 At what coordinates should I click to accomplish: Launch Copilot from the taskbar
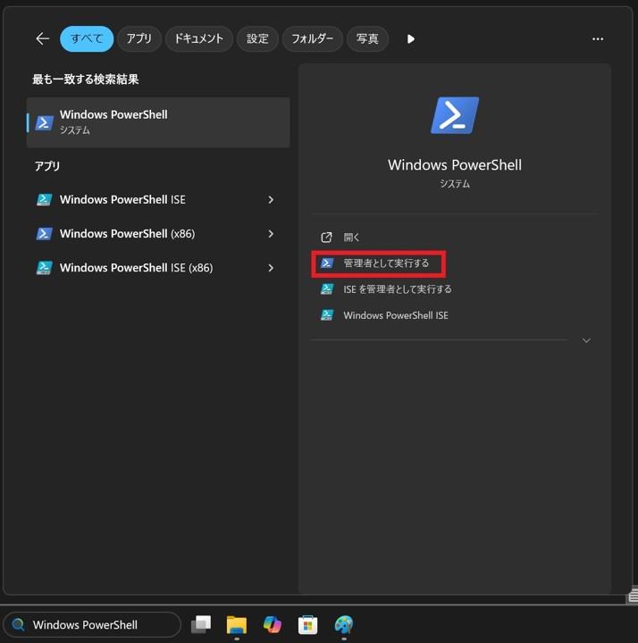click(273, 624)
